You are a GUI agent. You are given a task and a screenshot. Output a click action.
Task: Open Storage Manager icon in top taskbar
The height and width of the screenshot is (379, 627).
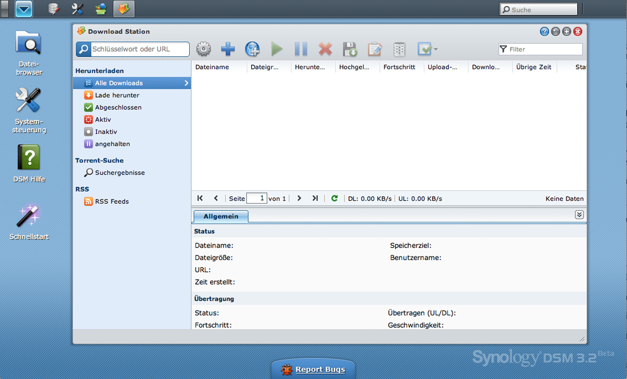click(x=53, y=9)
